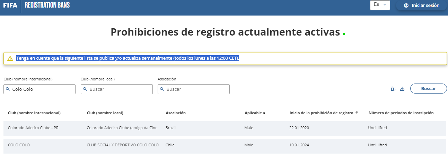
Task: Click into the Asociación search field
Action: coord(196,89)
